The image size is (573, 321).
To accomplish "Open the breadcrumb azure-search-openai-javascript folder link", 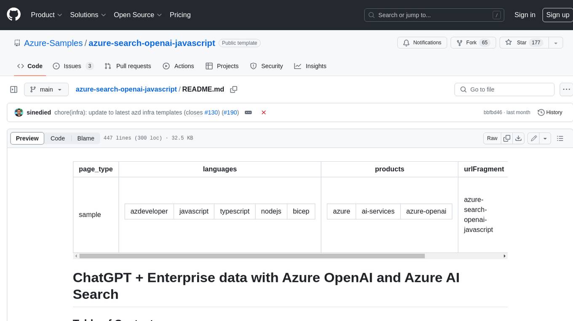I will [126, 89].
